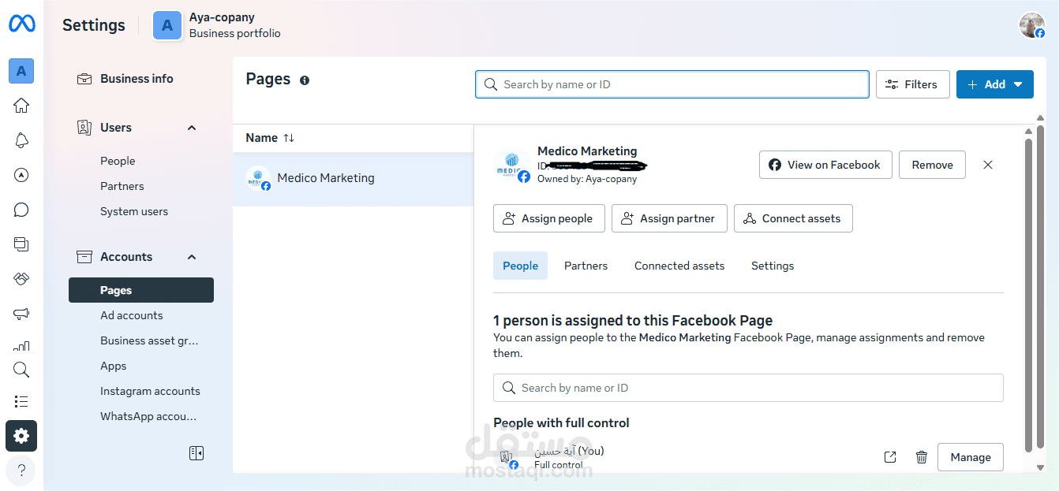The width and height of the screenshot is (1059, 491).
Task: Open the magnifier search icon in left rail
Action: [x=21, y=370]
